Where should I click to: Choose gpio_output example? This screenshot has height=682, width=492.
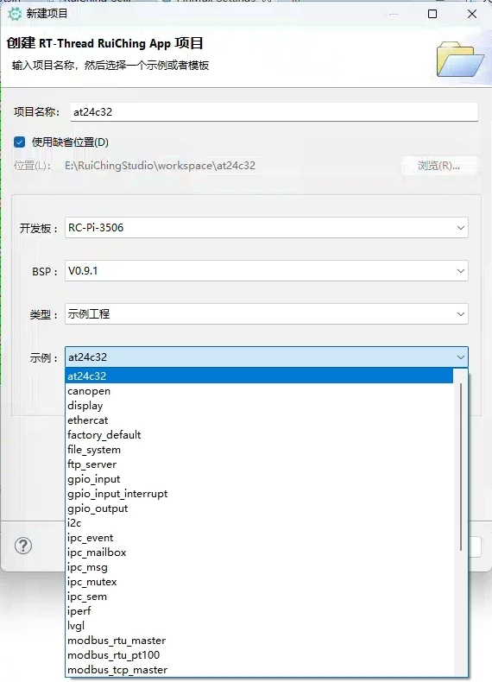[259, 508]
